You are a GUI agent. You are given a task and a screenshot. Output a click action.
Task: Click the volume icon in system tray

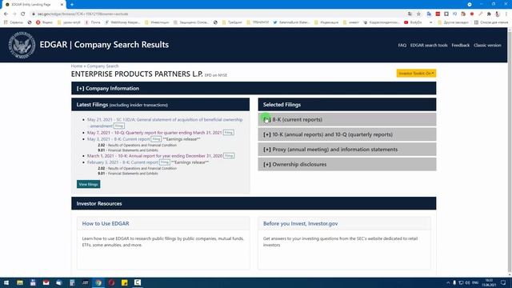coord(467,282)
